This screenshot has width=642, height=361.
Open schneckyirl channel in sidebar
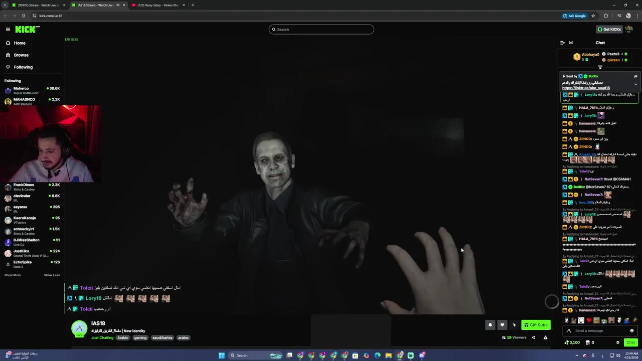31,231
